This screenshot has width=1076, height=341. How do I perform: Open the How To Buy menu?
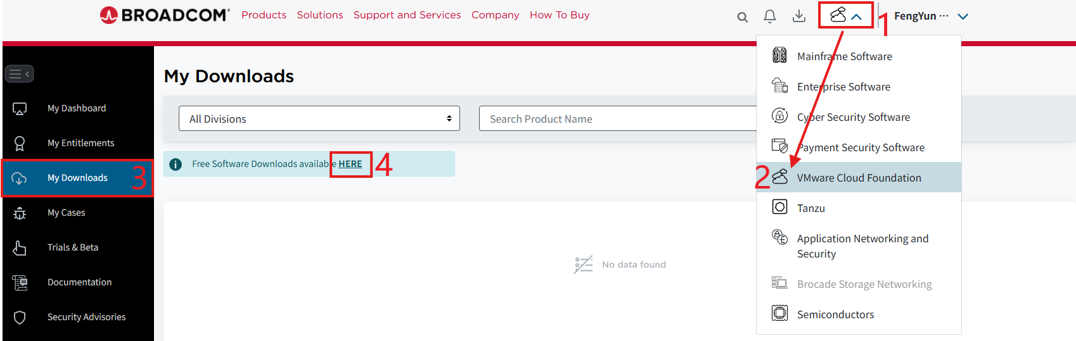[560, 15]
